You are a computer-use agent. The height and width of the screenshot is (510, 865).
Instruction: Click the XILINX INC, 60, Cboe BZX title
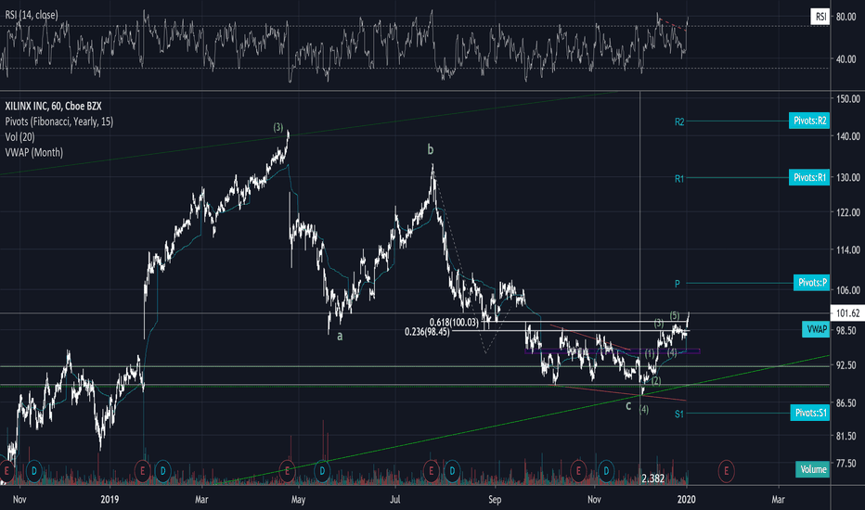[53, 106]
